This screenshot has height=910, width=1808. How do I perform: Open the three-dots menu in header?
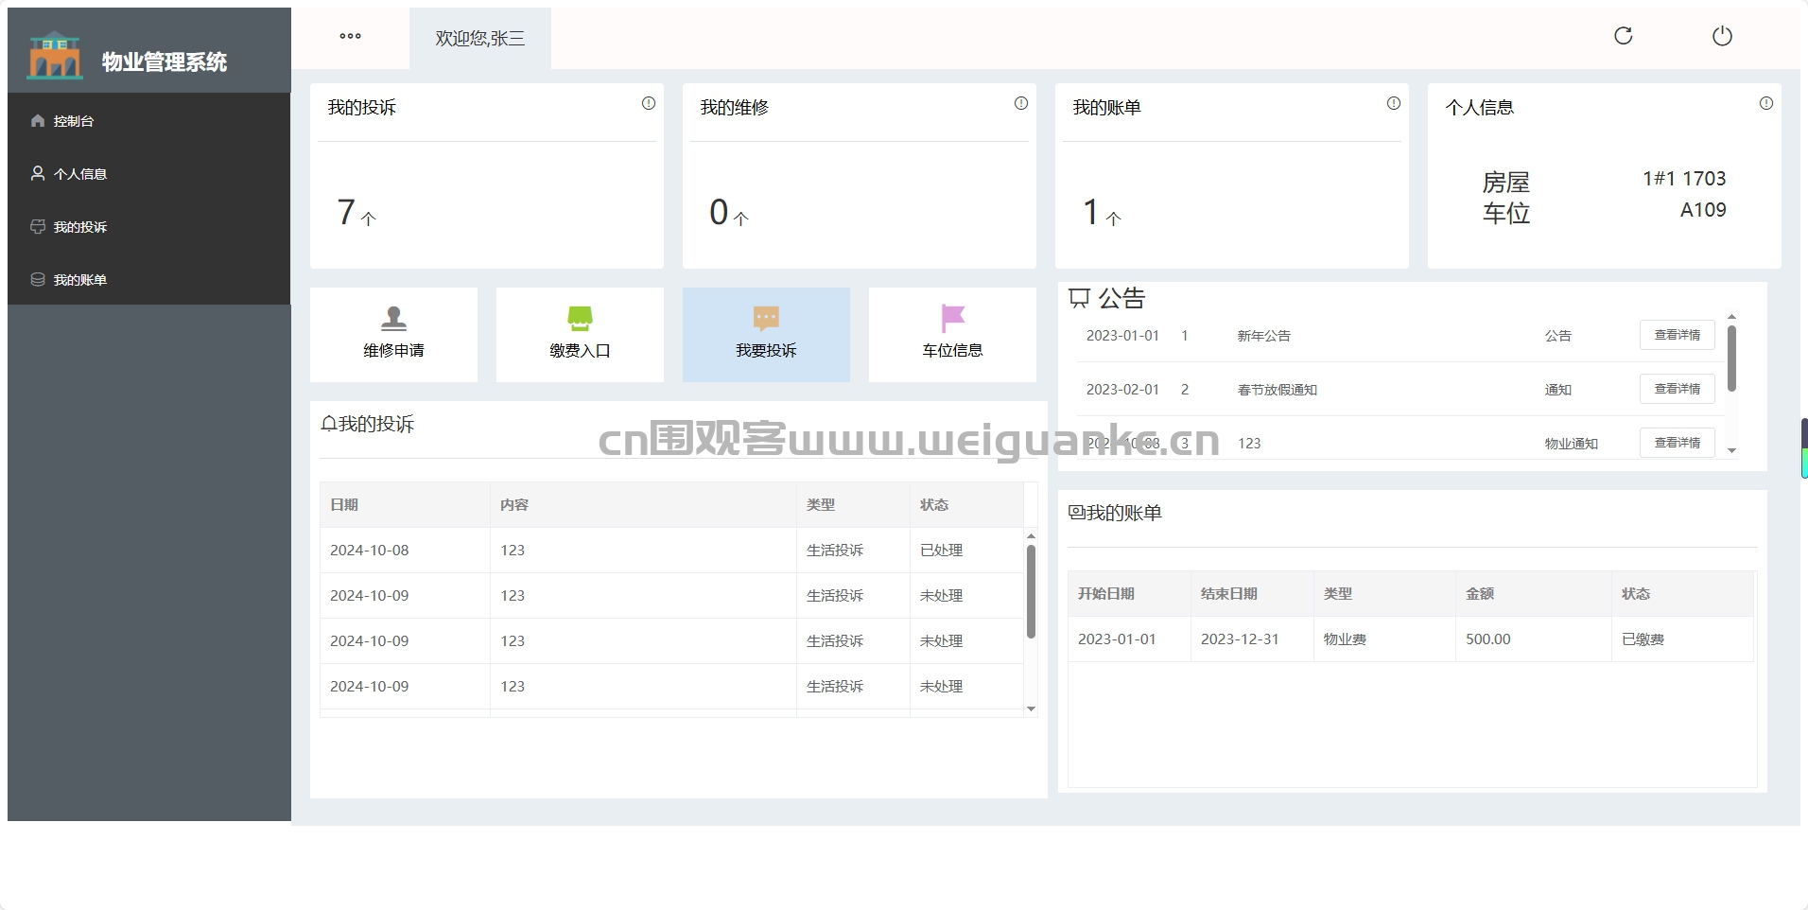pos(350,36)
